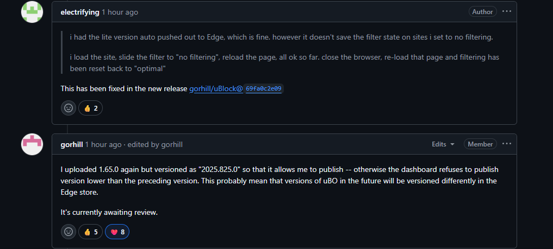Click the Author badge
The width and height of the screenshot is (553, 249).
click(x=482, y=12)
